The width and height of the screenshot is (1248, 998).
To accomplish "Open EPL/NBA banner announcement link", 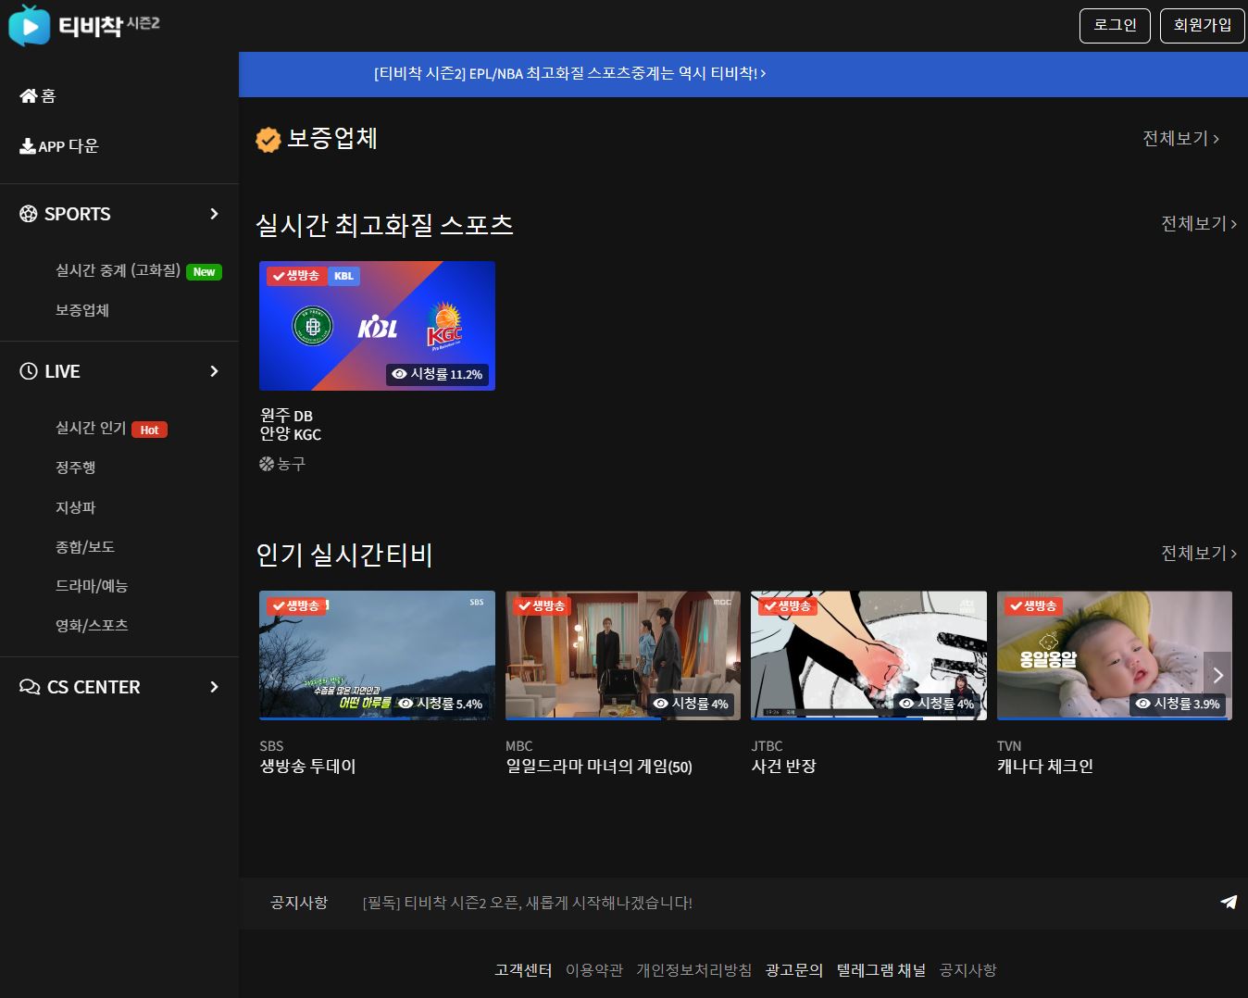I will coord(569,73).
